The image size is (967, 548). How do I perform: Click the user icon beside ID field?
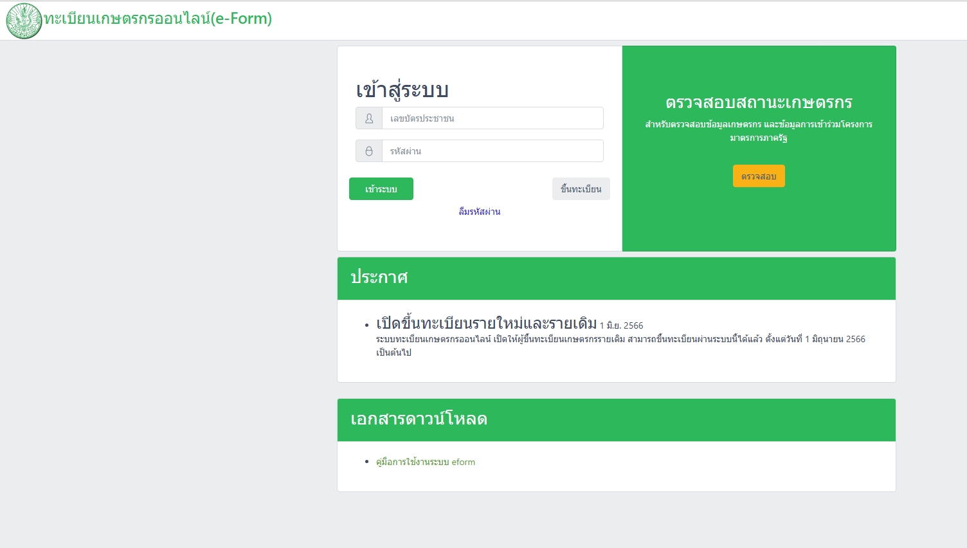[x=369, y=118]
